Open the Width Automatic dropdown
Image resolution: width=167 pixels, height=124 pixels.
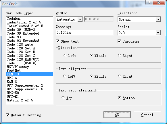(80, 19)
